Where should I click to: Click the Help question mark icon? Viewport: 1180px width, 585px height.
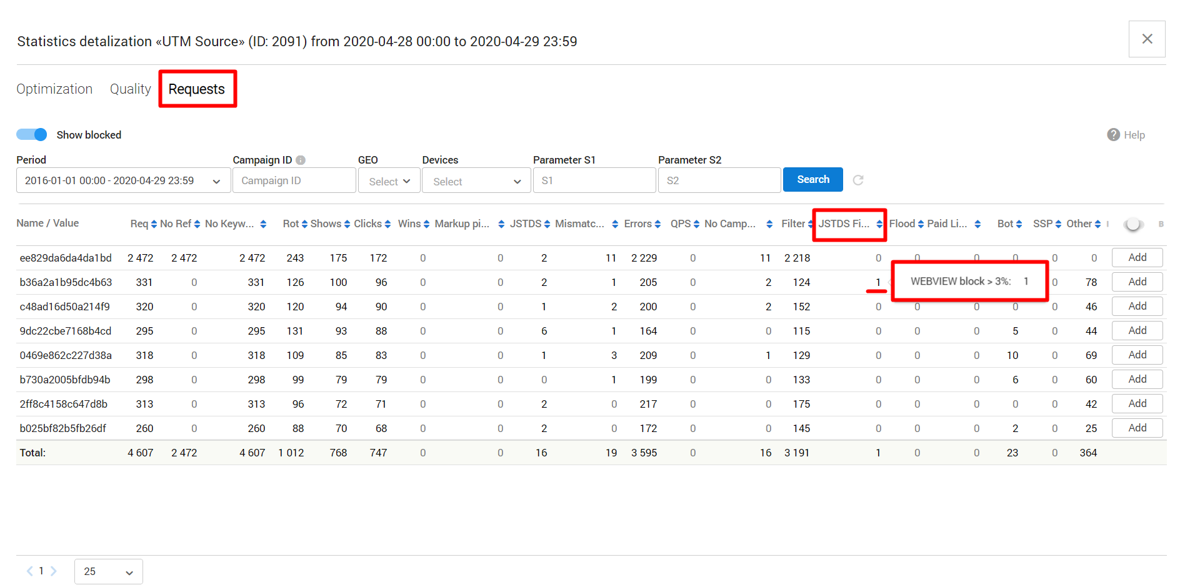click(1113, 135)
